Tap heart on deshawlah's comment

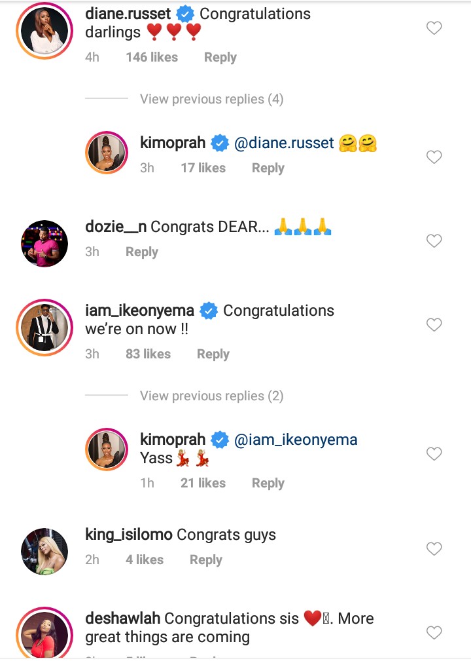coord(434,633)
